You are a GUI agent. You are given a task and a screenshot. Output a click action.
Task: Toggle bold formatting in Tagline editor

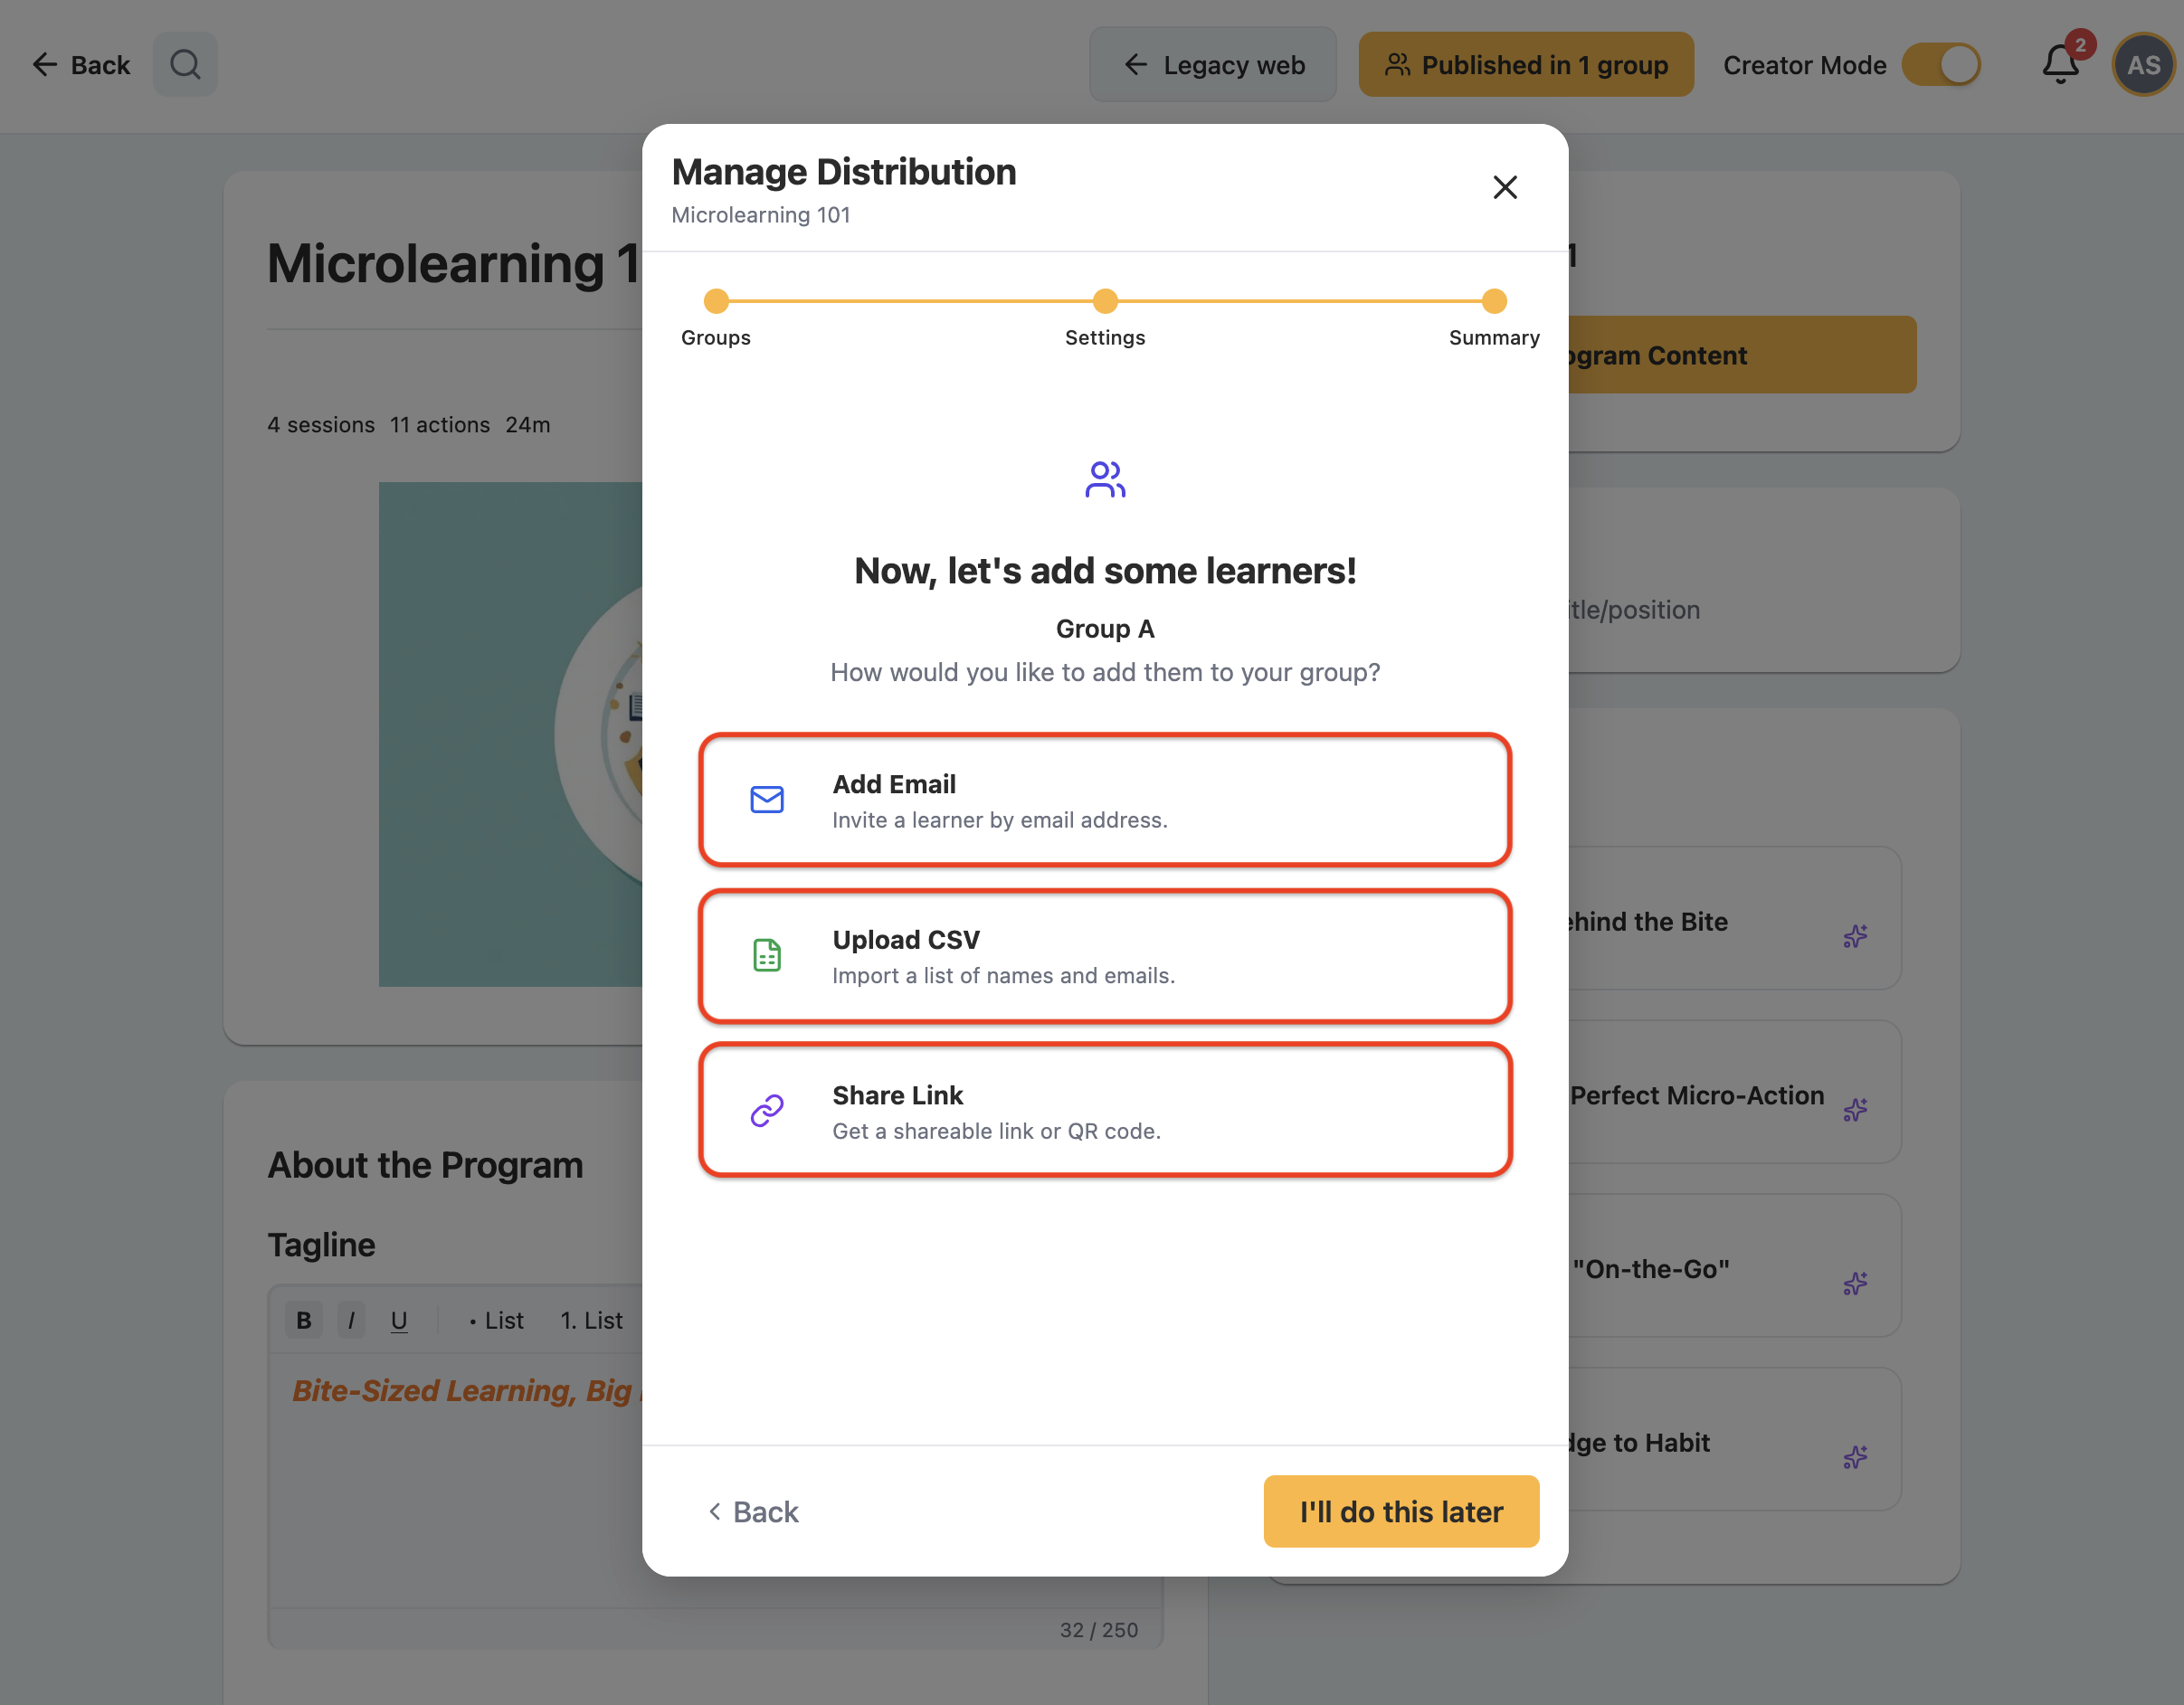click(x=304, y=1320)
